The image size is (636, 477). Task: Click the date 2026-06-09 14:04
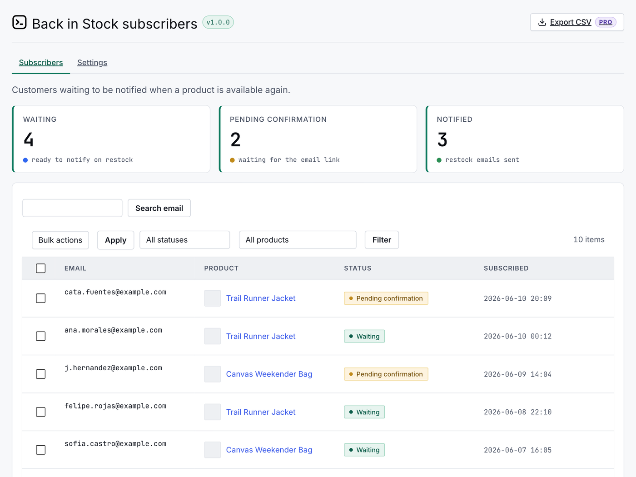click(x=517, y=374)
